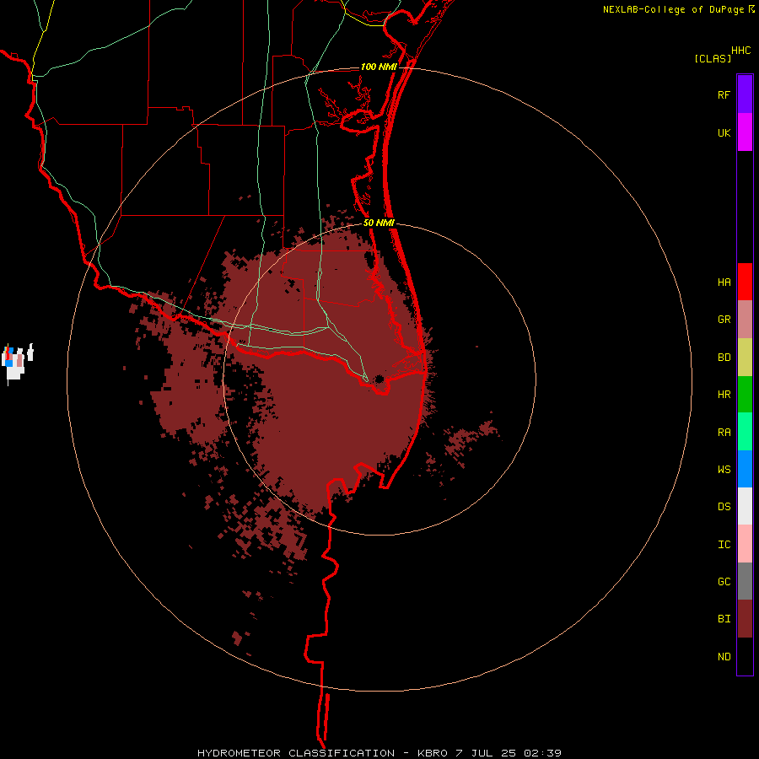
Task: Click the 50 NMI range ring label
Action: [379, 223]
